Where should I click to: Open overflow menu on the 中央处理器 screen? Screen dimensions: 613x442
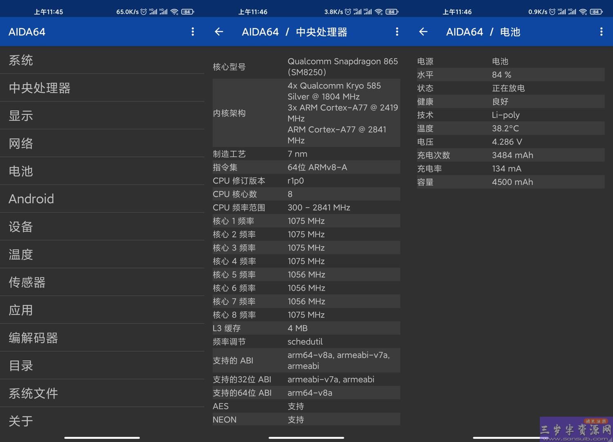coord(397,32)
